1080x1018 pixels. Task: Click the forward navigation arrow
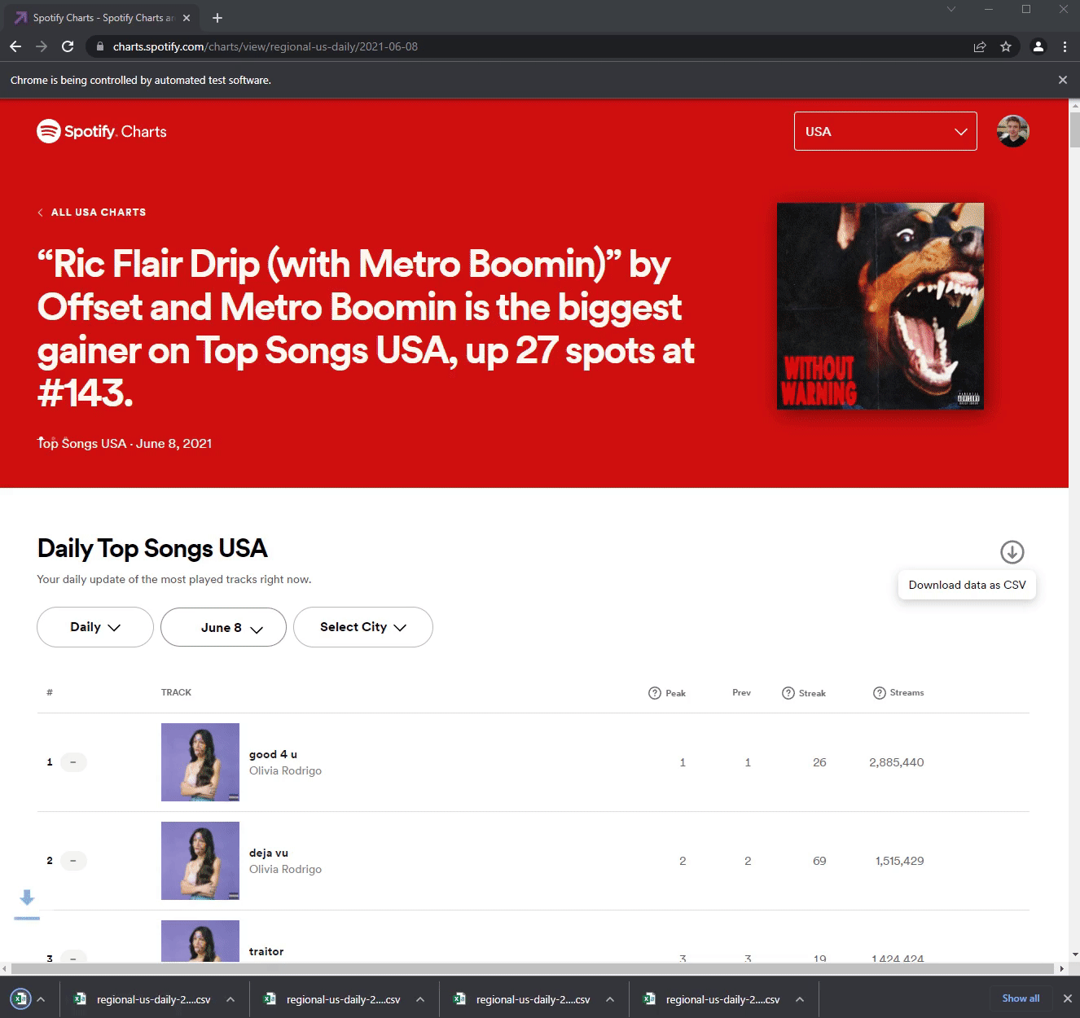coord(42,46)
